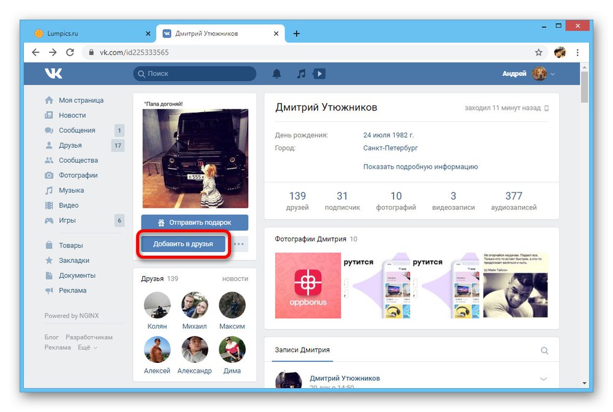Open notifications via the bell icon
This screenshot has width=613, height=412.
276,73
